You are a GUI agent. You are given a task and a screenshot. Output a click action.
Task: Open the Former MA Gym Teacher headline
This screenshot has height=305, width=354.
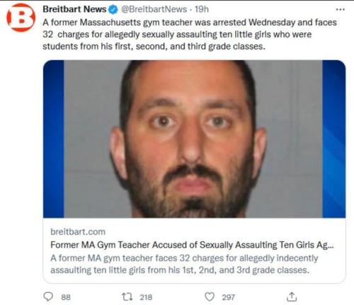(192, 245)
